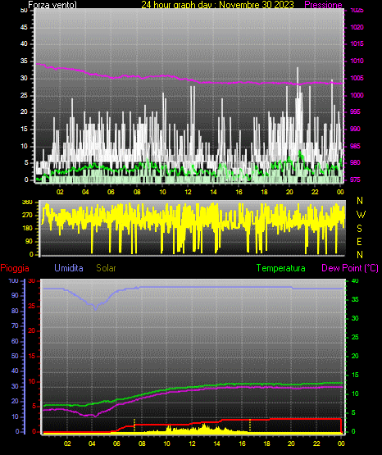Click the S compass direction label
The image size is (382, 455).
pyautogui.click(x=359, y=229)
